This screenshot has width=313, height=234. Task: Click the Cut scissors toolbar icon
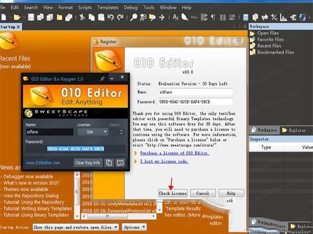[82, 17]
